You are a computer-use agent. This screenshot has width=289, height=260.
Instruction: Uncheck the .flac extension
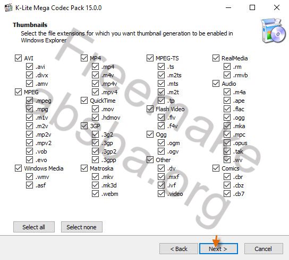[227, 109]
